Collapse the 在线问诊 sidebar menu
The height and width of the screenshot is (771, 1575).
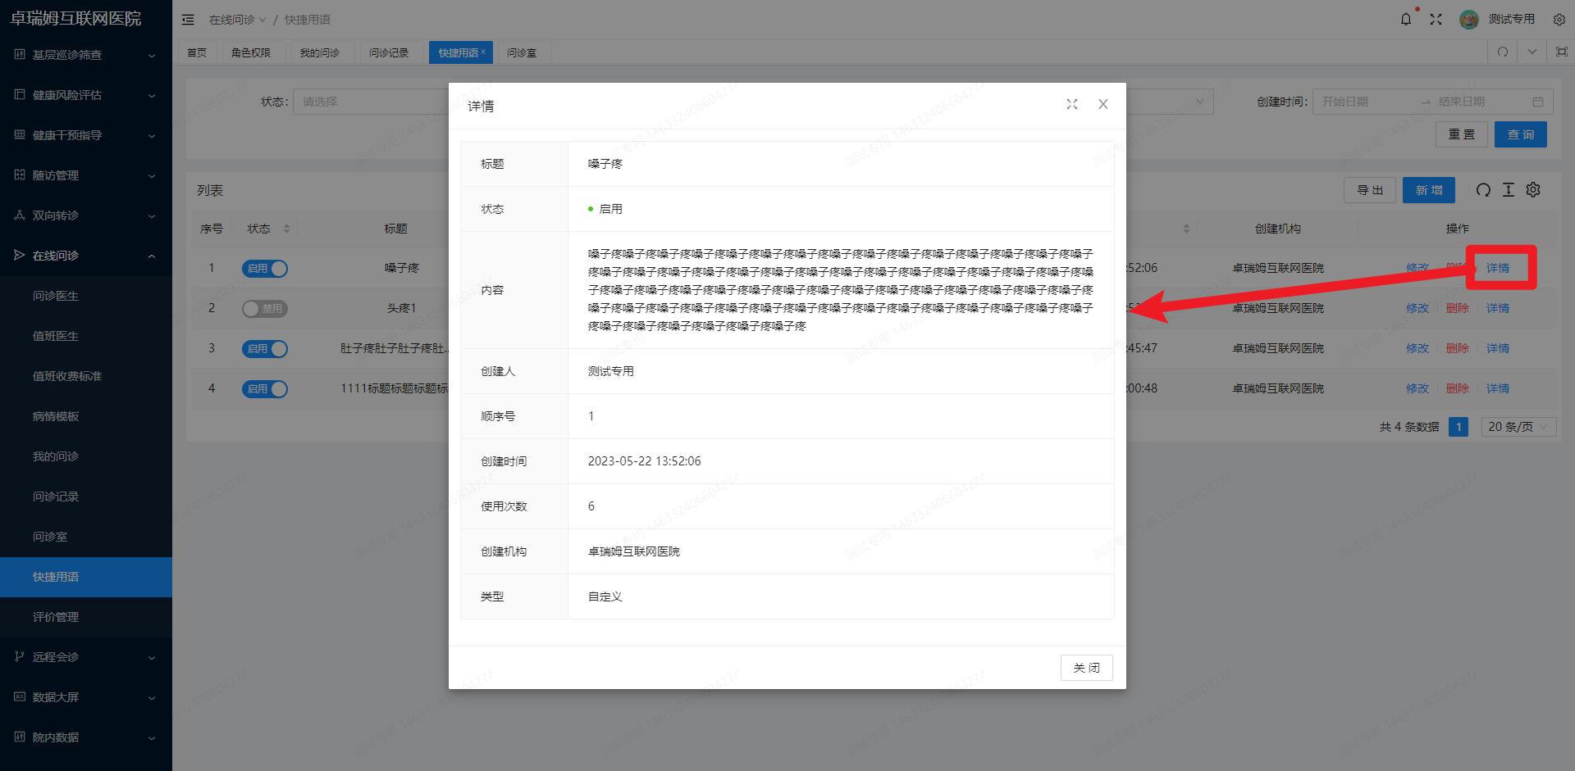[82, 255]
